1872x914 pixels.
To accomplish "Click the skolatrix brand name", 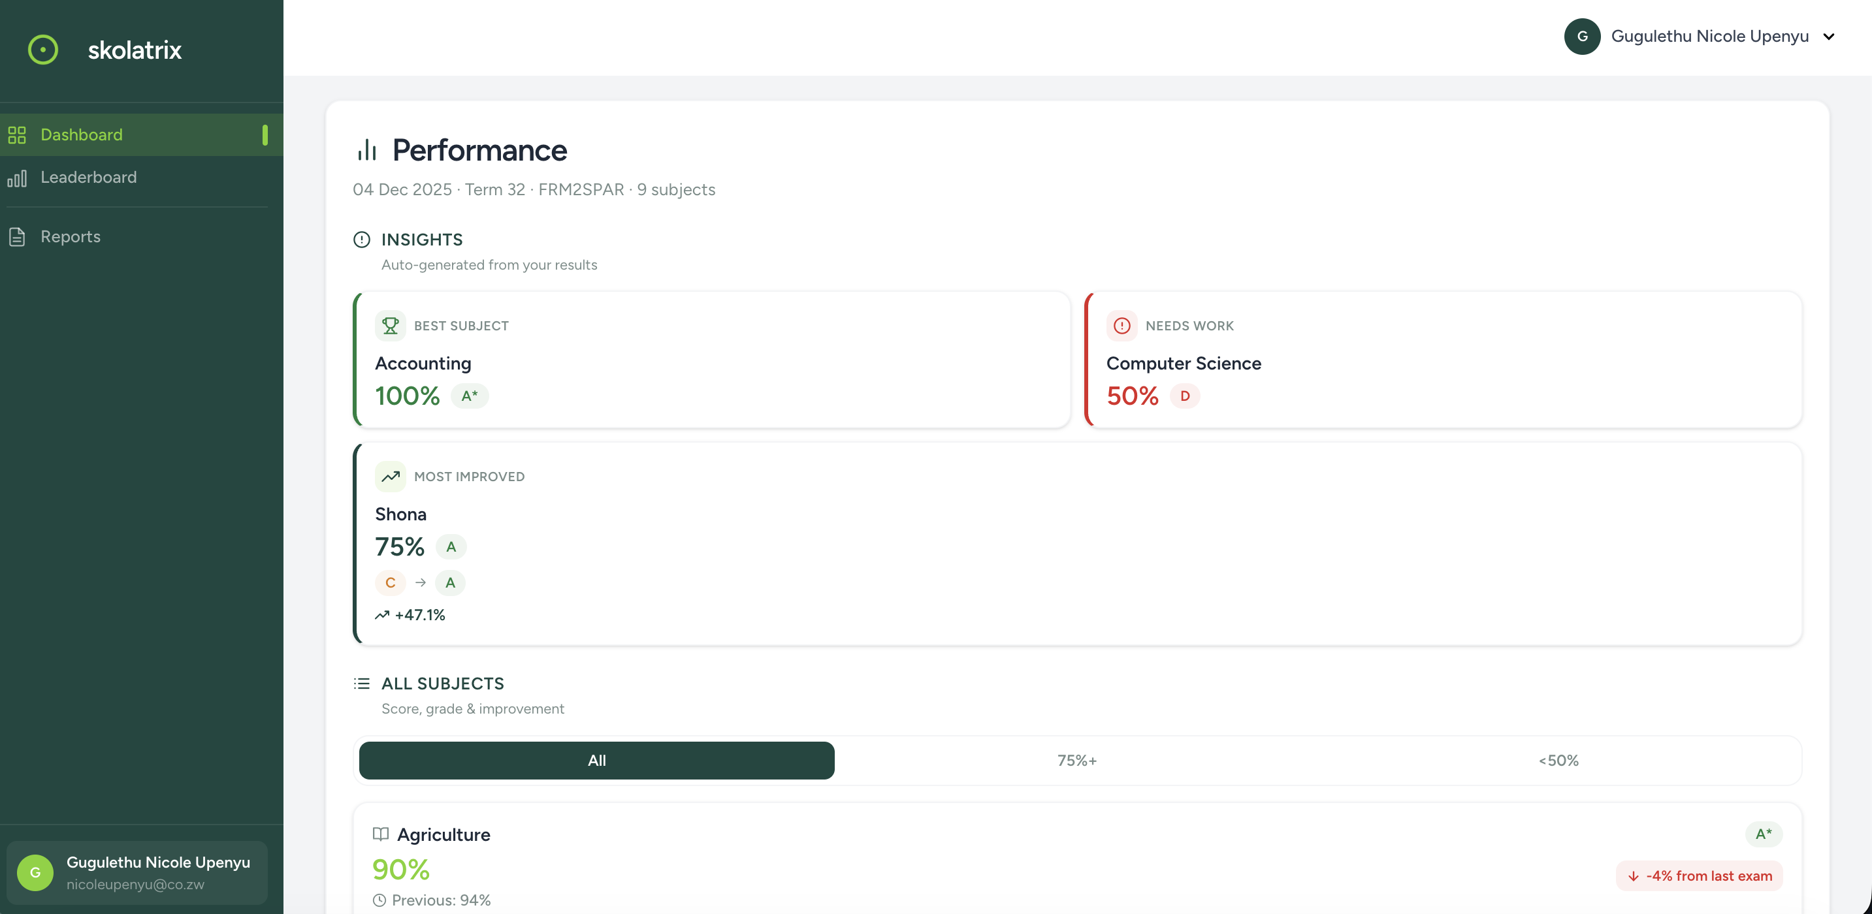I will pos(135,50).
